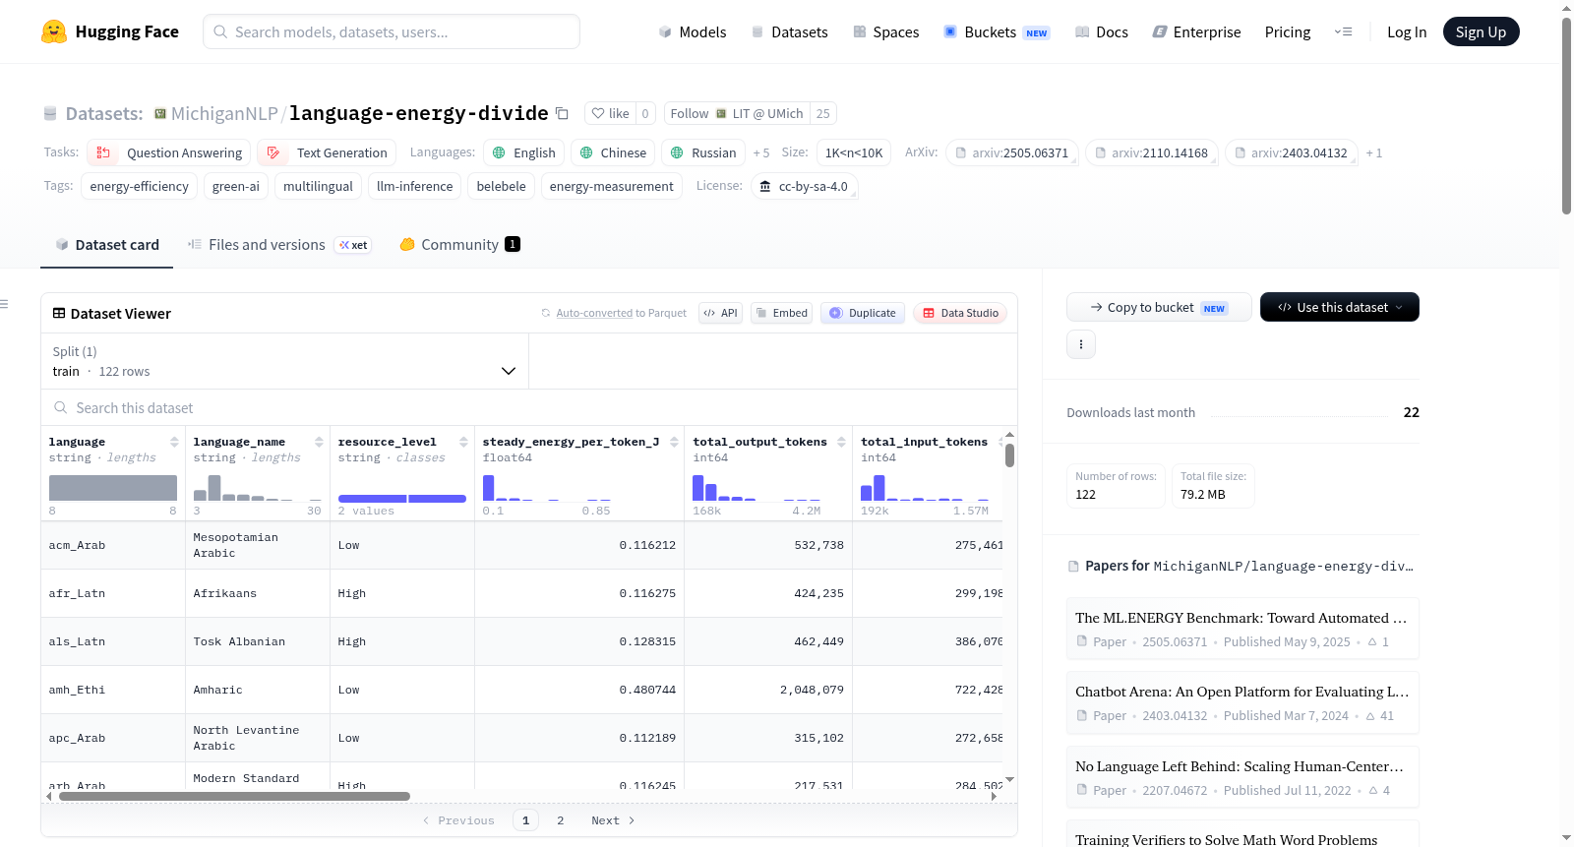Sort the steady_energy_per_token_J column

coord(674,442)
